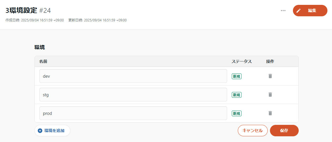Click the 新規 badge in prod row

[237, 113]
